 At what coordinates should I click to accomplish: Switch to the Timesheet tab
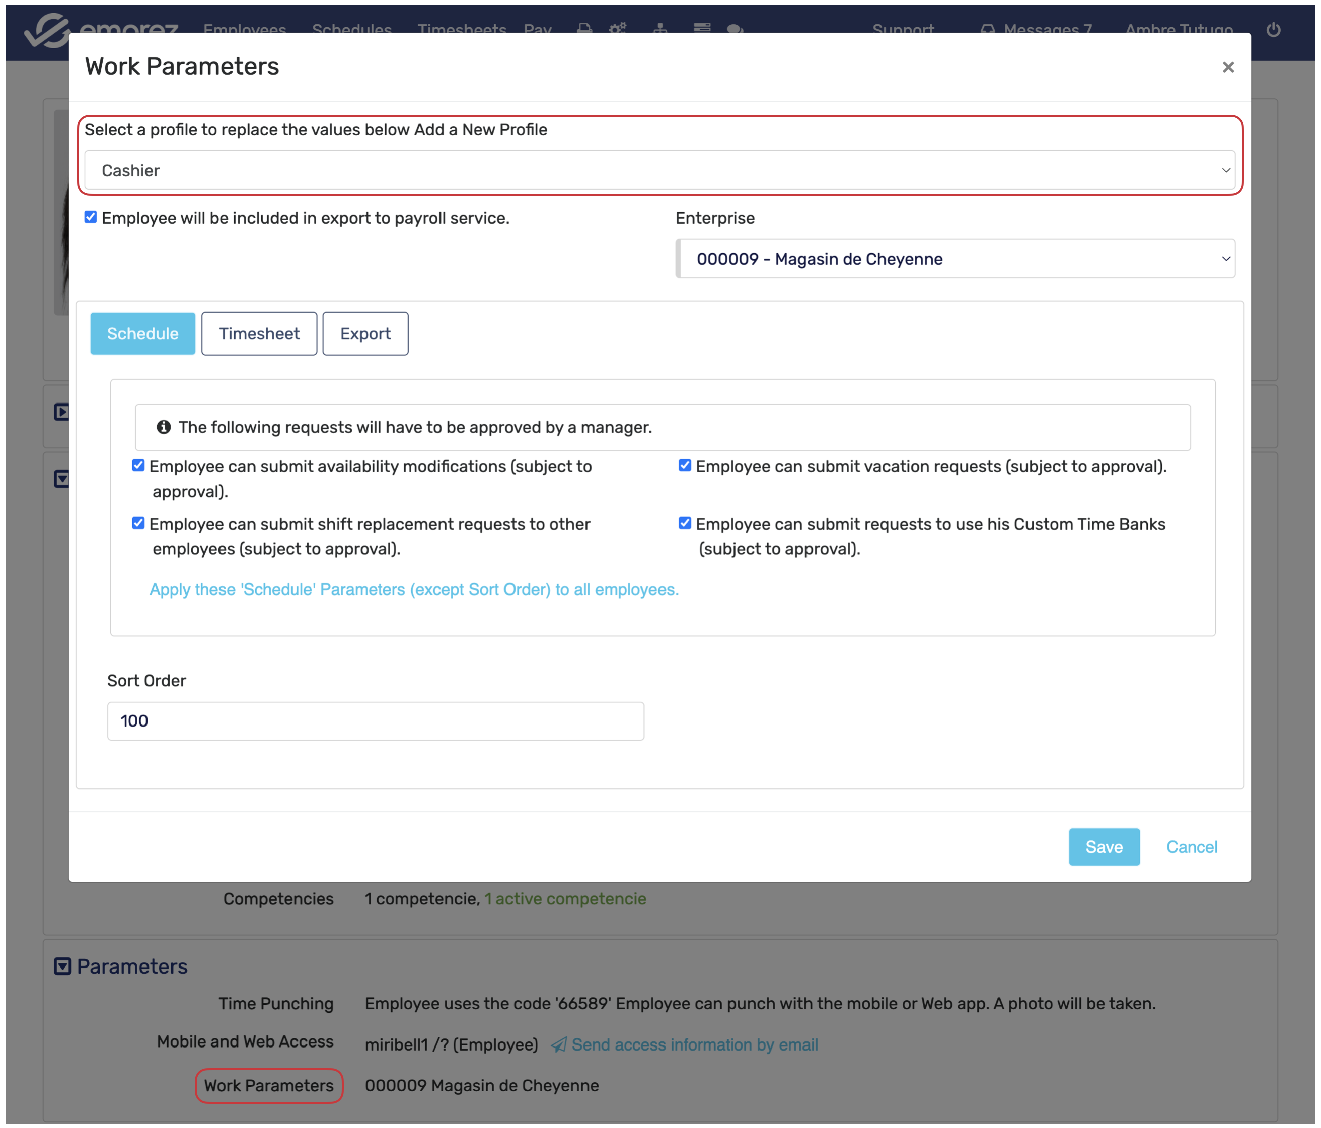click(259, 333)
